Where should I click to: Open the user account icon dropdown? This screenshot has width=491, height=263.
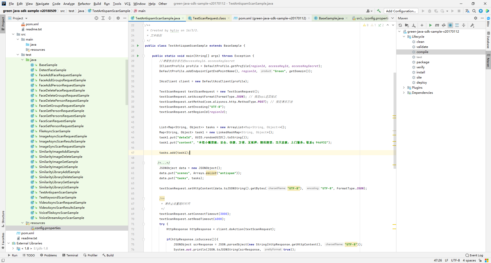(x=369, y=11)
